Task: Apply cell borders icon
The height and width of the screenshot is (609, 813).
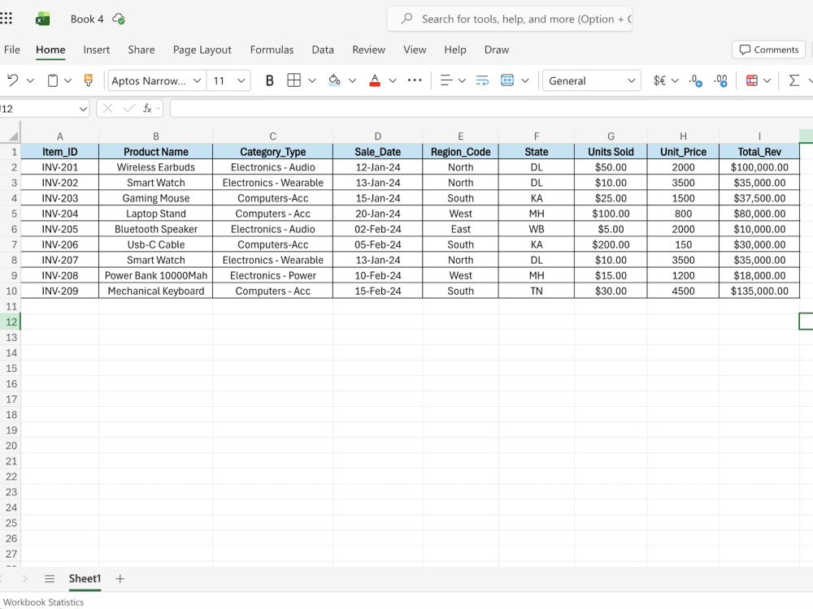Action: (x=294, y=80)
